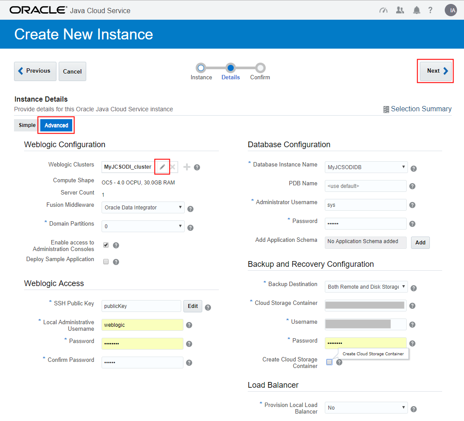Open the Backup Destination dropdown
Image resolution: width=464 pixels, height=421 pixels.
tap(366, 287)
